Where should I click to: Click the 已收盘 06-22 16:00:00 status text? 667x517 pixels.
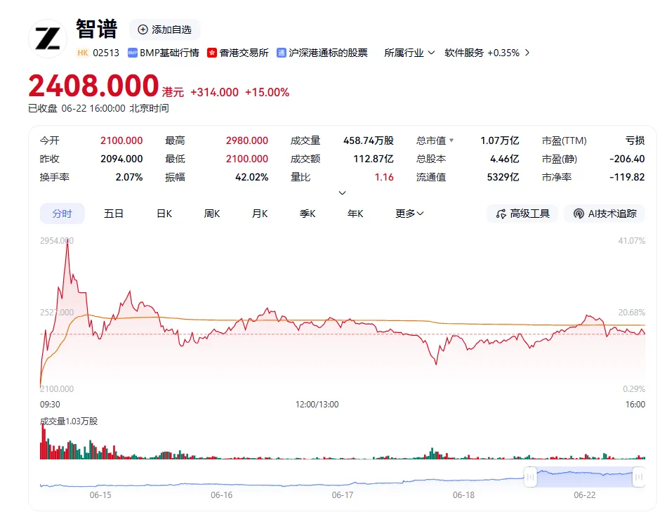[x=98, y=108]
